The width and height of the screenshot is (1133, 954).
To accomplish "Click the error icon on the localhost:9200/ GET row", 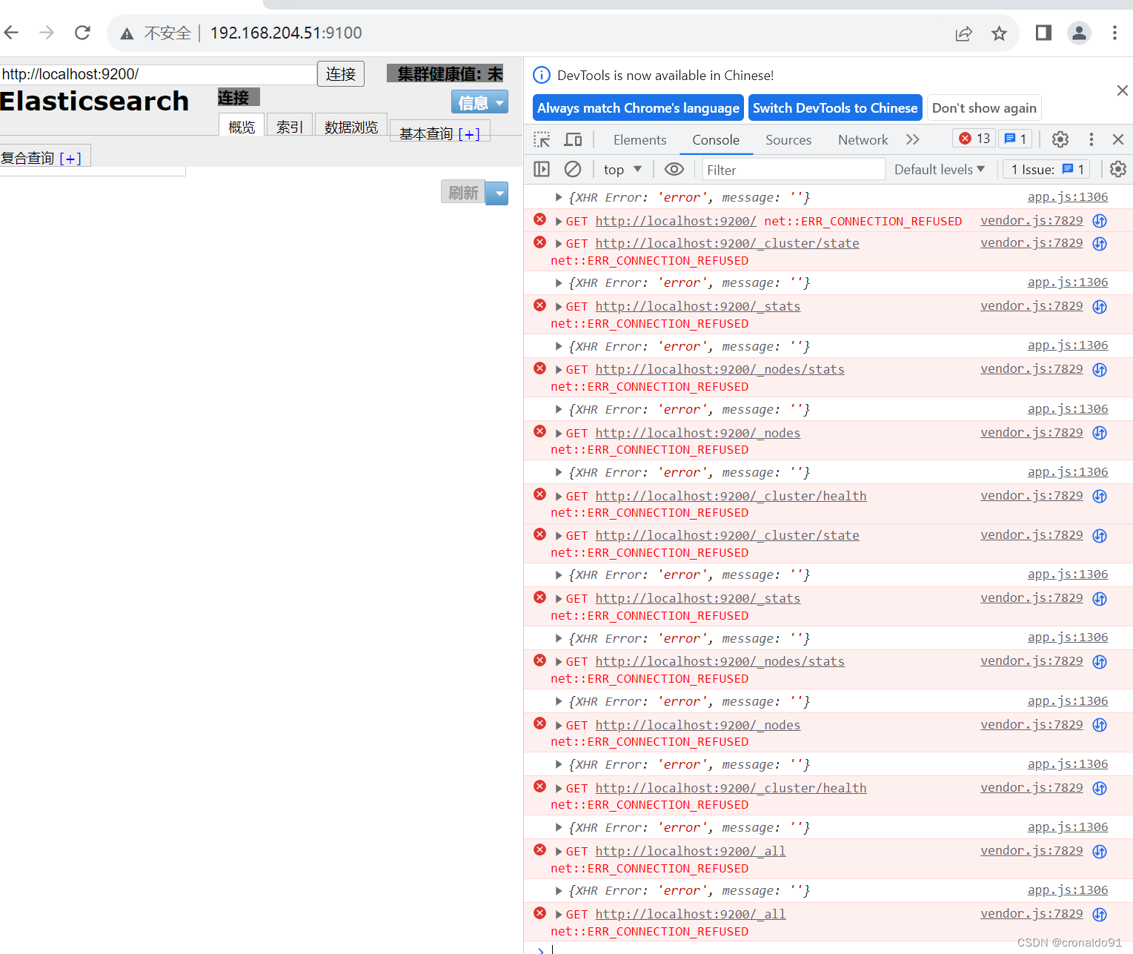I will pyautogui.click(x=539, y=219).
